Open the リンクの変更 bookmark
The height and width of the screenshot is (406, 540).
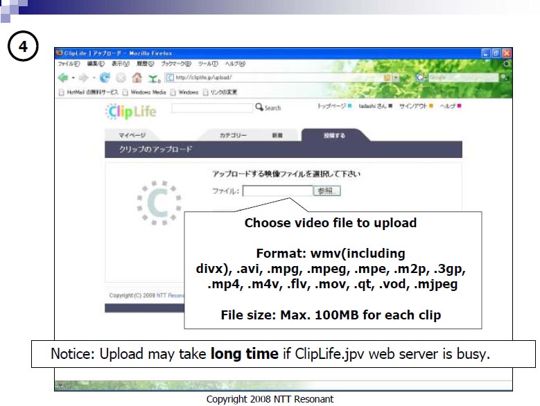[220, 92]
